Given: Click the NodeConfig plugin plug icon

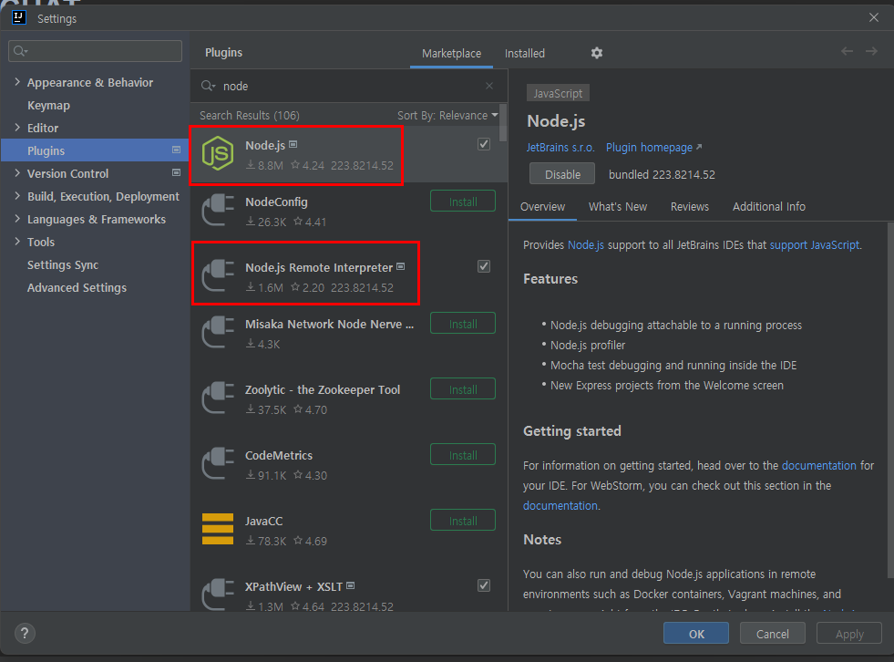Looking at the screenshot, I should coord(218,210).
